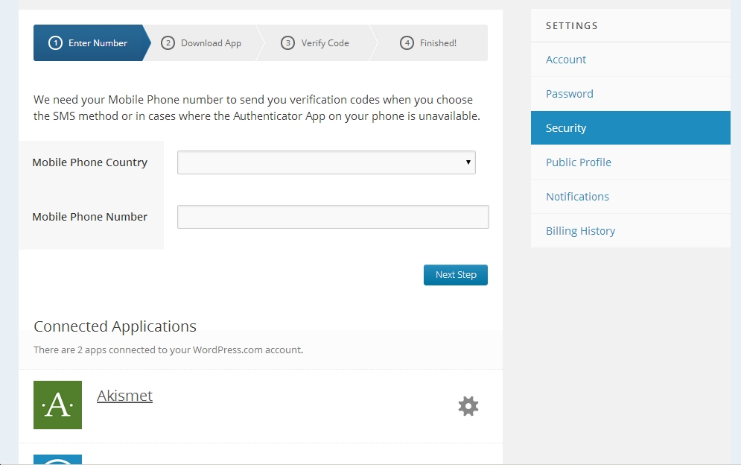Click the step 4 circle number icon
This screenshot has width=741, height=465.
coord(407,43)
